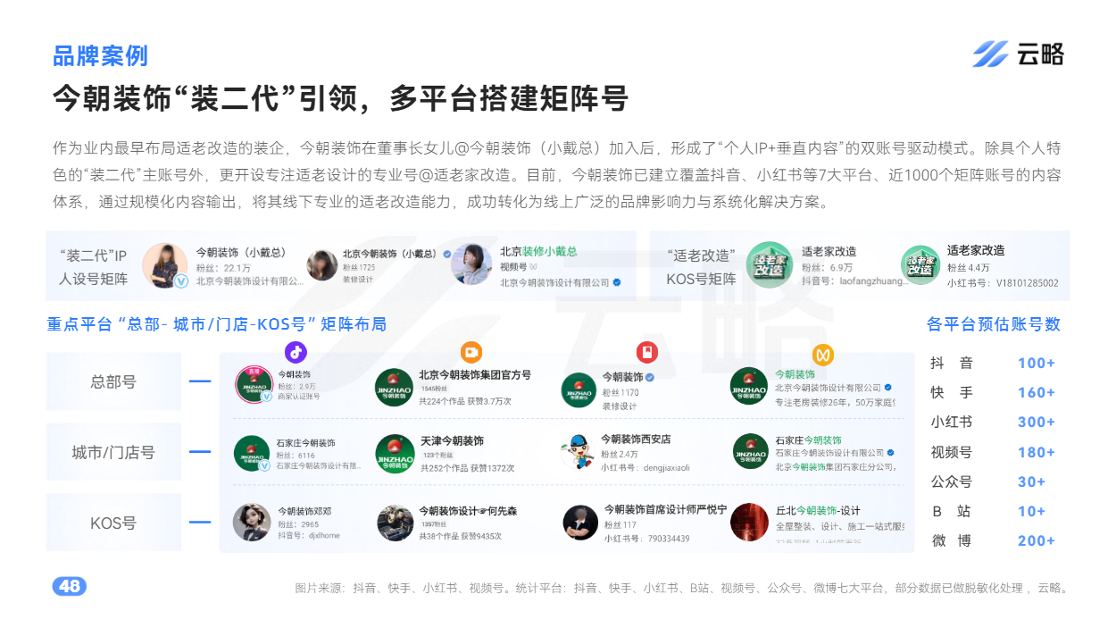Click the 小红书 300+ account count

coord(993,423)
